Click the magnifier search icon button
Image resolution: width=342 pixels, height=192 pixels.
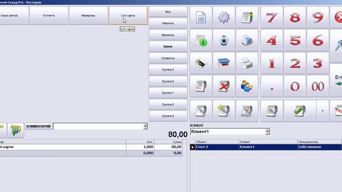click(336, 46)
